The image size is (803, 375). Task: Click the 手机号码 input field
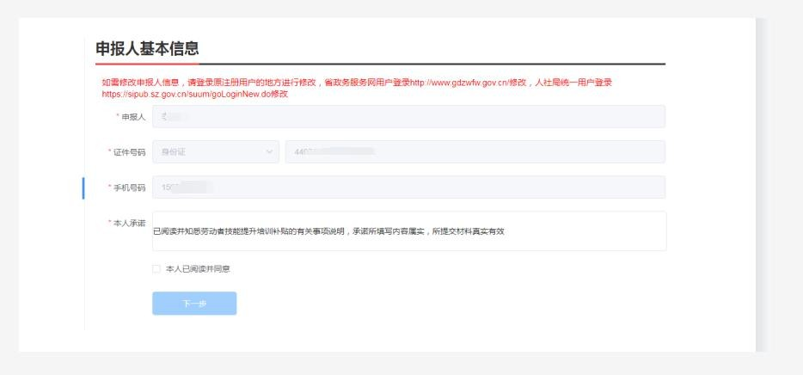coord(408,187)
